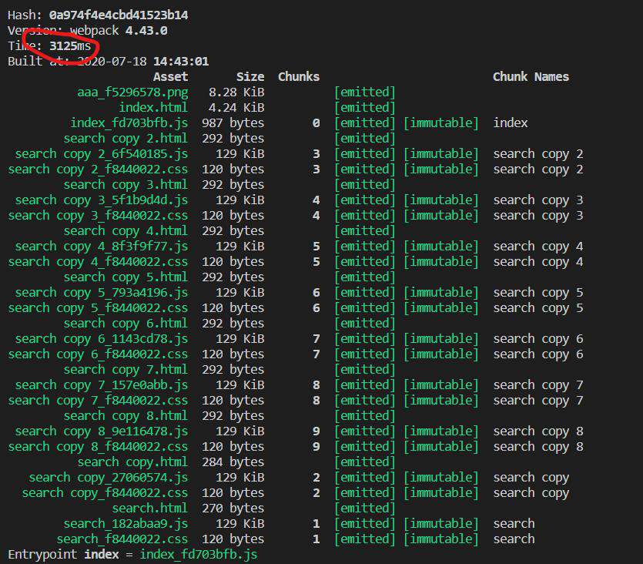This screenshot has height=564, width=643.
Task: Click asset search copy 3_f8440022.css
Action: click(98, 215)
